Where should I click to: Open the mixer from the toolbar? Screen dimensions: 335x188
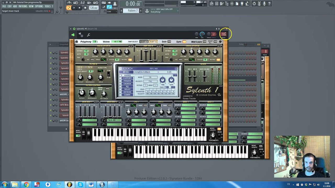(232, 4)
